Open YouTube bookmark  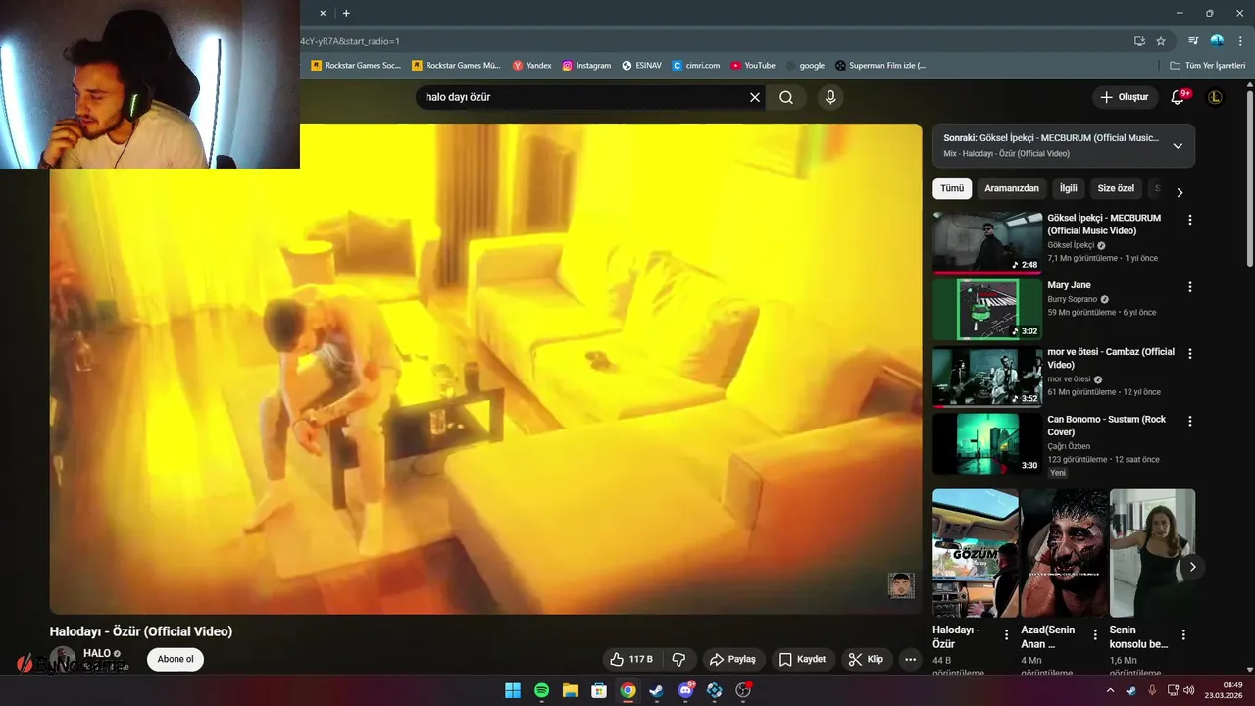(752, 66)
